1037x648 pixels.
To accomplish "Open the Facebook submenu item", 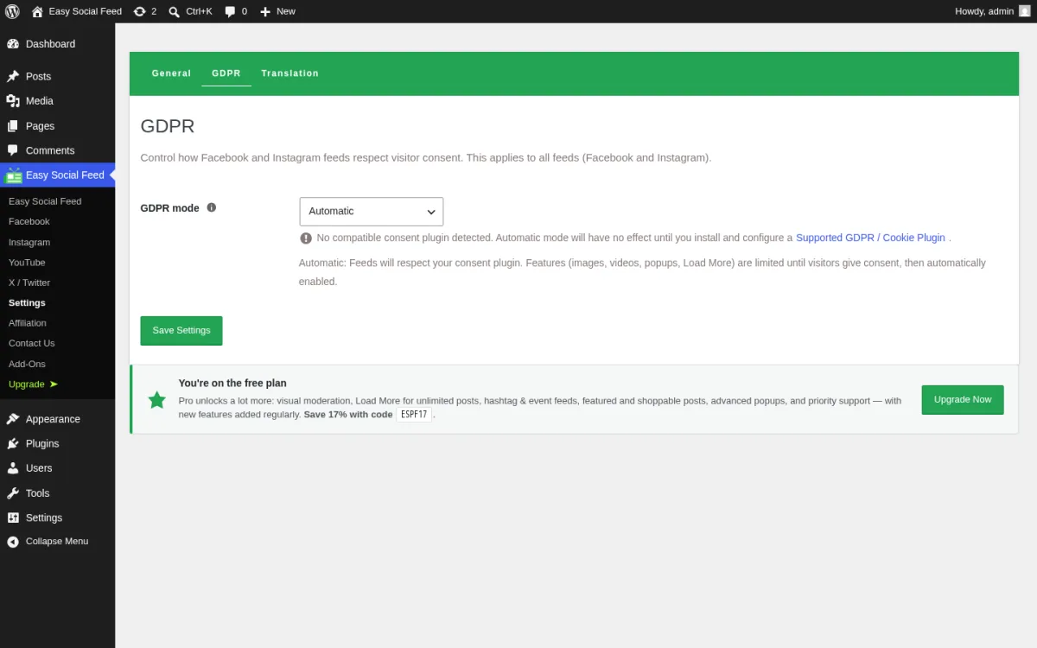I will [x=29, y=222].
